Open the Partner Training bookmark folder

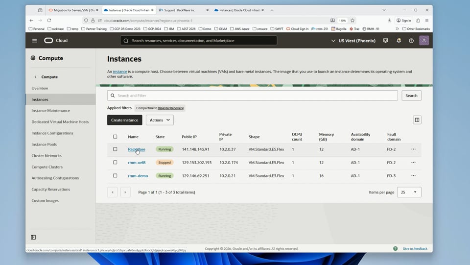(x=94, y=29)
